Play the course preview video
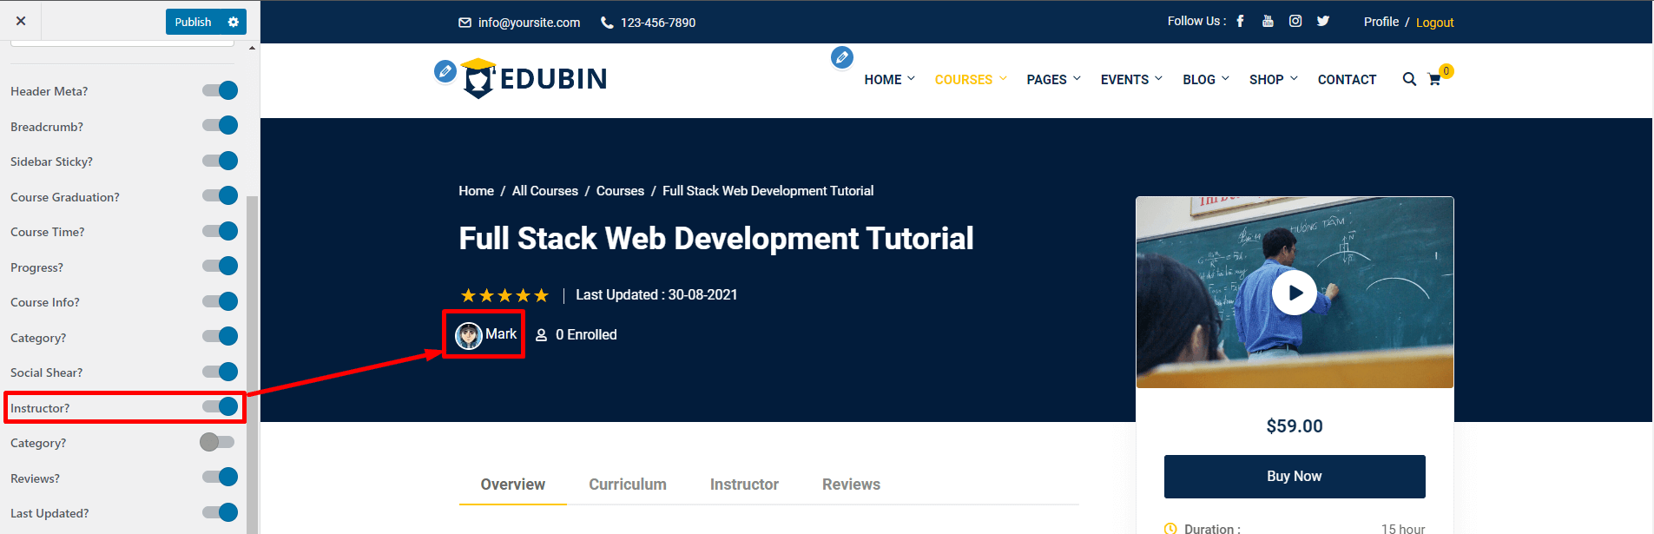The image size is (1654, 534). click(1294, 293)
